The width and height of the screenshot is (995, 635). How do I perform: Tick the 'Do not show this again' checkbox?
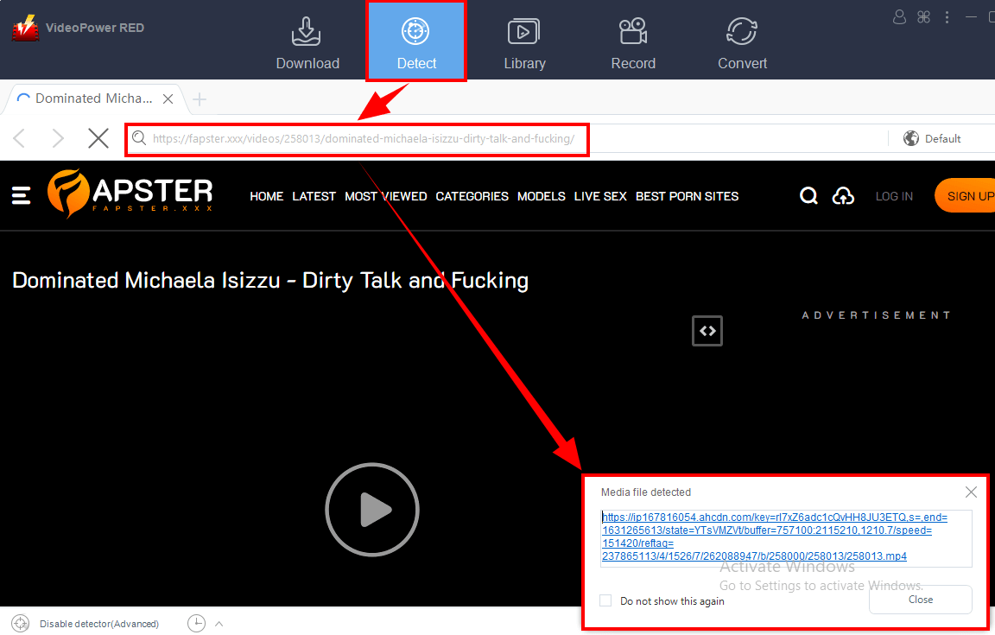pyautogui.click(x=605, y=600)
